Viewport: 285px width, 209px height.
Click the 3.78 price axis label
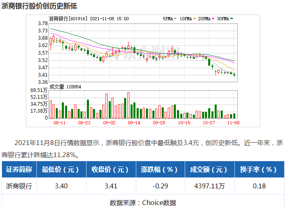click(x=43, y=23)
